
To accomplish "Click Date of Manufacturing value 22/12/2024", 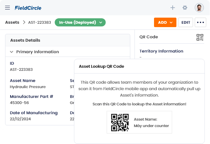I will click(x=20, y=119).
